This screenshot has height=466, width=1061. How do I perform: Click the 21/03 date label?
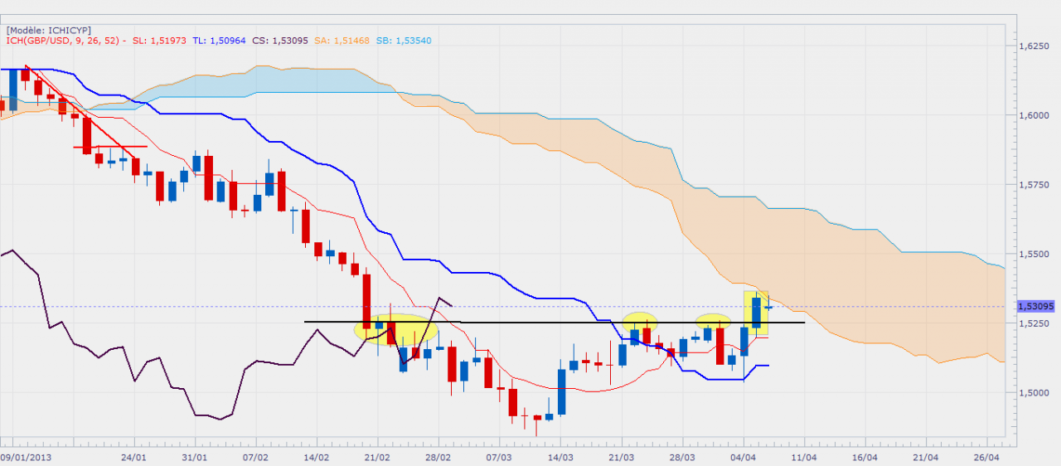[622, 458]
